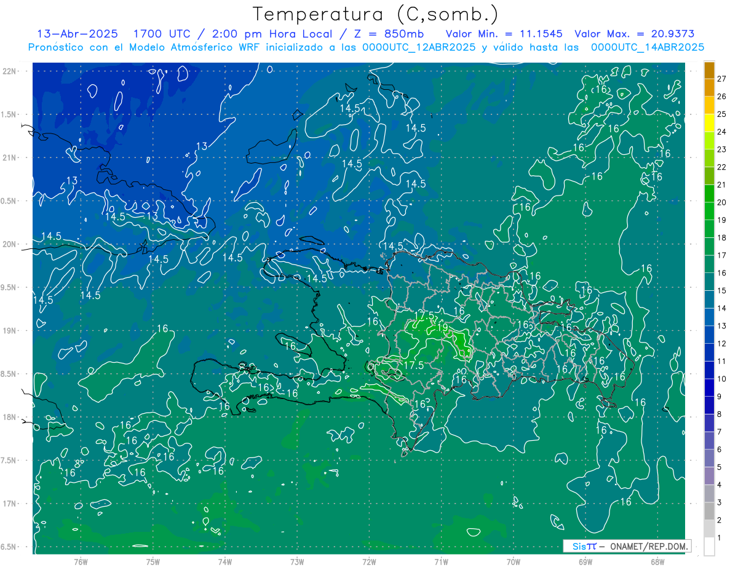Click the 76W longitude axis label
The image size is (738, 570).
coord(81,561)
